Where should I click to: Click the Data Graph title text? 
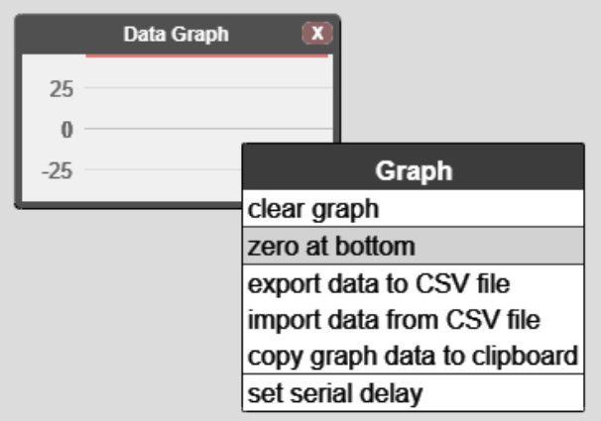point(176,34)
